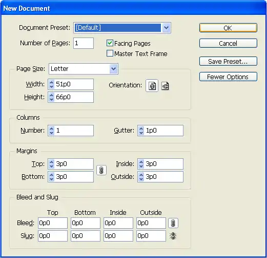Click the Width stepper arrows
The width and height of the screenshot is (267, 258).
click(x=51, y=84)
